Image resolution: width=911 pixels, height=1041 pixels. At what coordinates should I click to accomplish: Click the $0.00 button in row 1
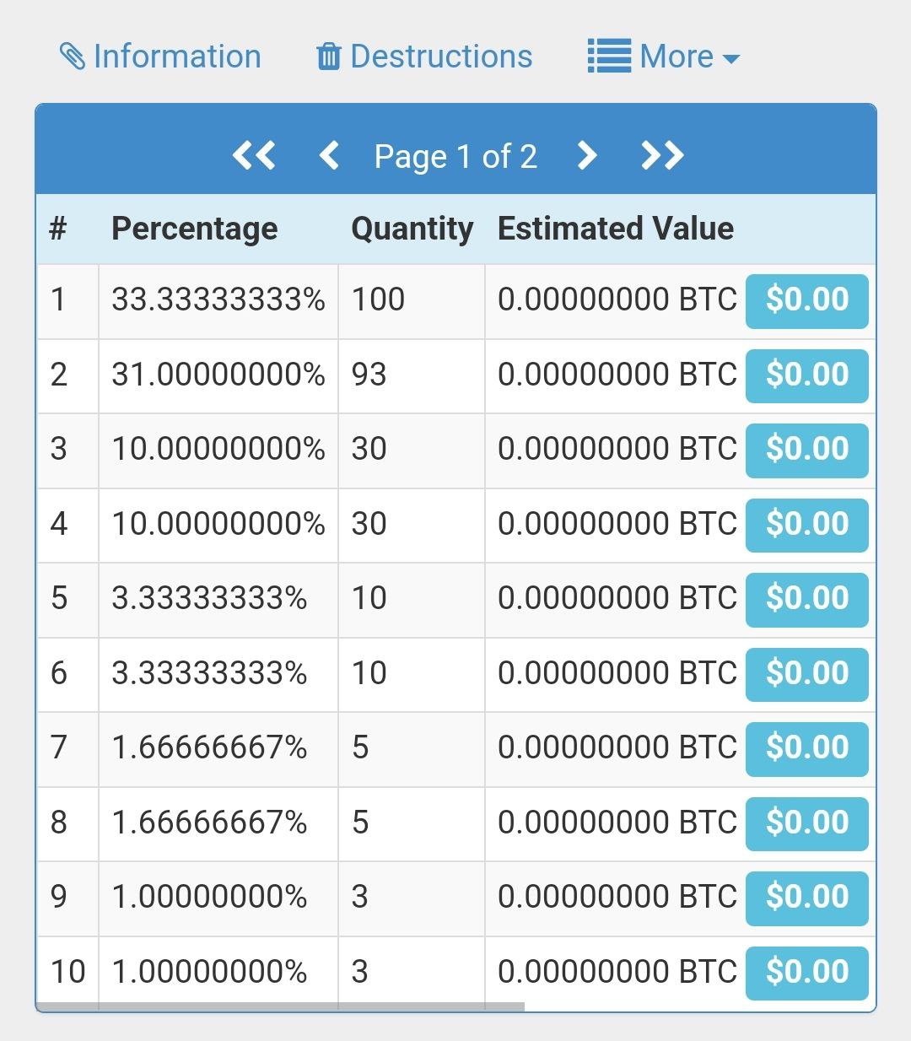pyautogui.click(x=807, y=300)
